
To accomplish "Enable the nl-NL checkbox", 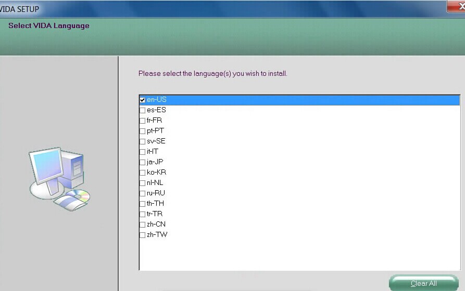I will click(x=142, y=183).
